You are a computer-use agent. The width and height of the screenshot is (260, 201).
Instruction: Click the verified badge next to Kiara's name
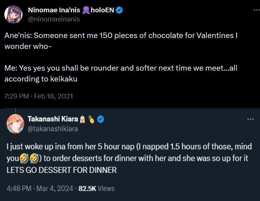(101, 119)
